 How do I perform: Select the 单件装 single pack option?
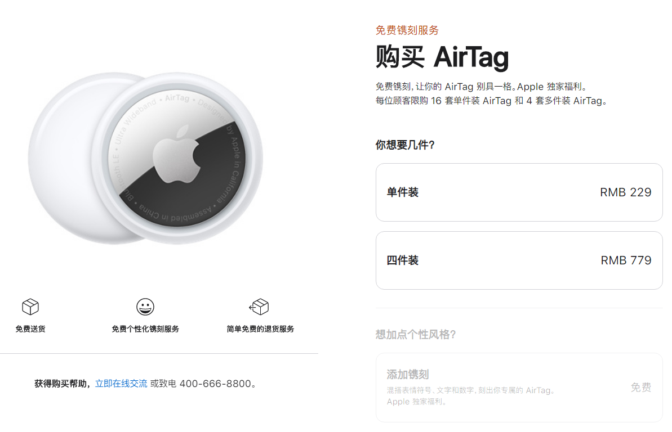tap(519, 192)
